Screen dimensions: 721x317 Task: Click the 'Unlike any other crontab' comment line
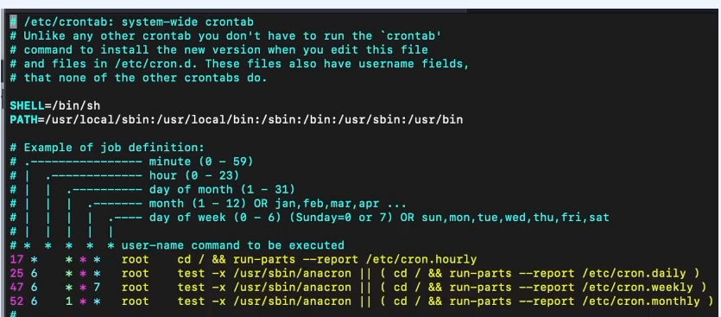pos(225,35)
